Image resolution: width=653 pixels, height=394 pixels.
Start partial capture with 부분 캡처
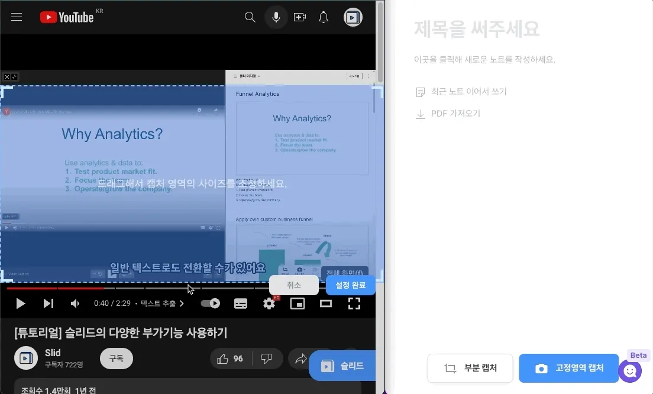tap(470, 368)
